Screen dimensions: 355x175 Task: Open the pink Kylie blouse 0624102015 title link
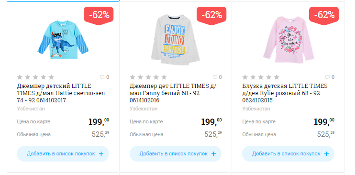click(285, 93)
